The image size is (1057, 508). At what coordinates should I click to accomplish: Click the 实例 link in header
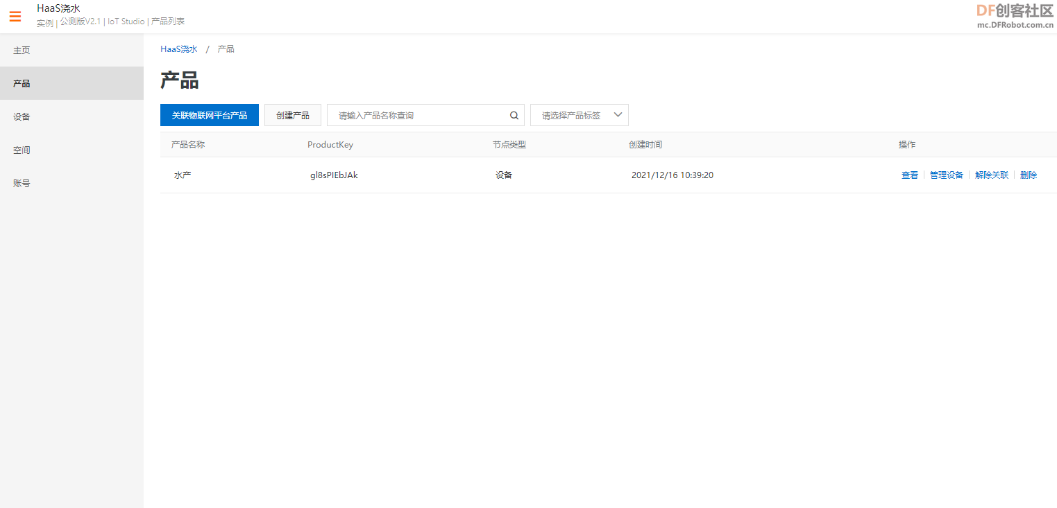point(45,22)
